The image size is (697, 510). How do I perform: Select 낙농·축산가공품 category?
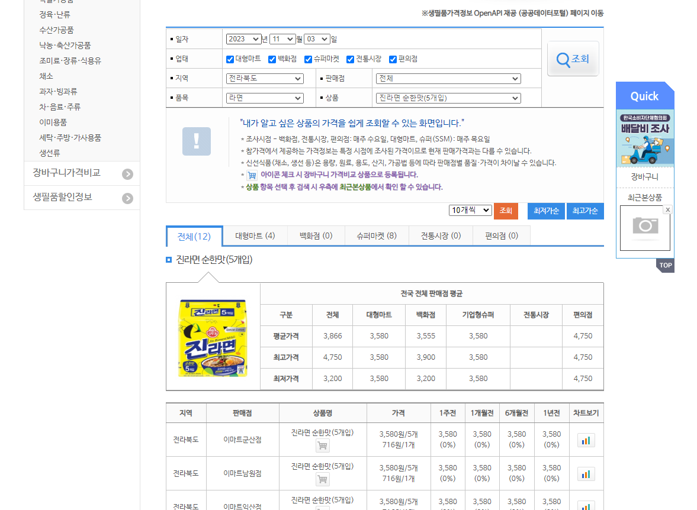click(65, 46)
